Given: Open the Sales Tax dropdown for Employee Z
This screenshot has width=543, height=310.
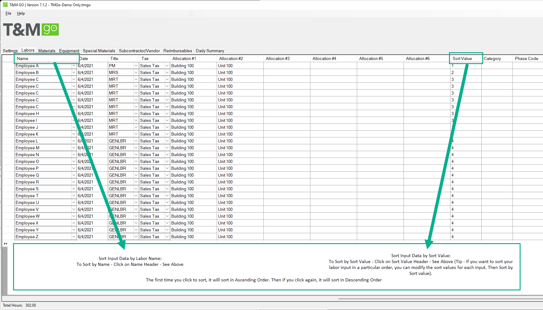Looking at the screenshot, I should pyautogui.click(x=167, y=237).
